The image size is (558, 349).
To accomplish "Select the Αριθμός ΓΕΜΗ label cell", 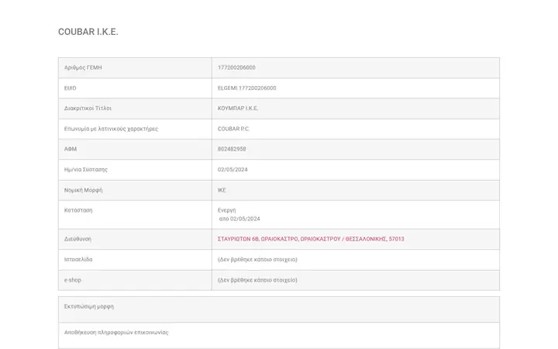I will coord(135,67).
